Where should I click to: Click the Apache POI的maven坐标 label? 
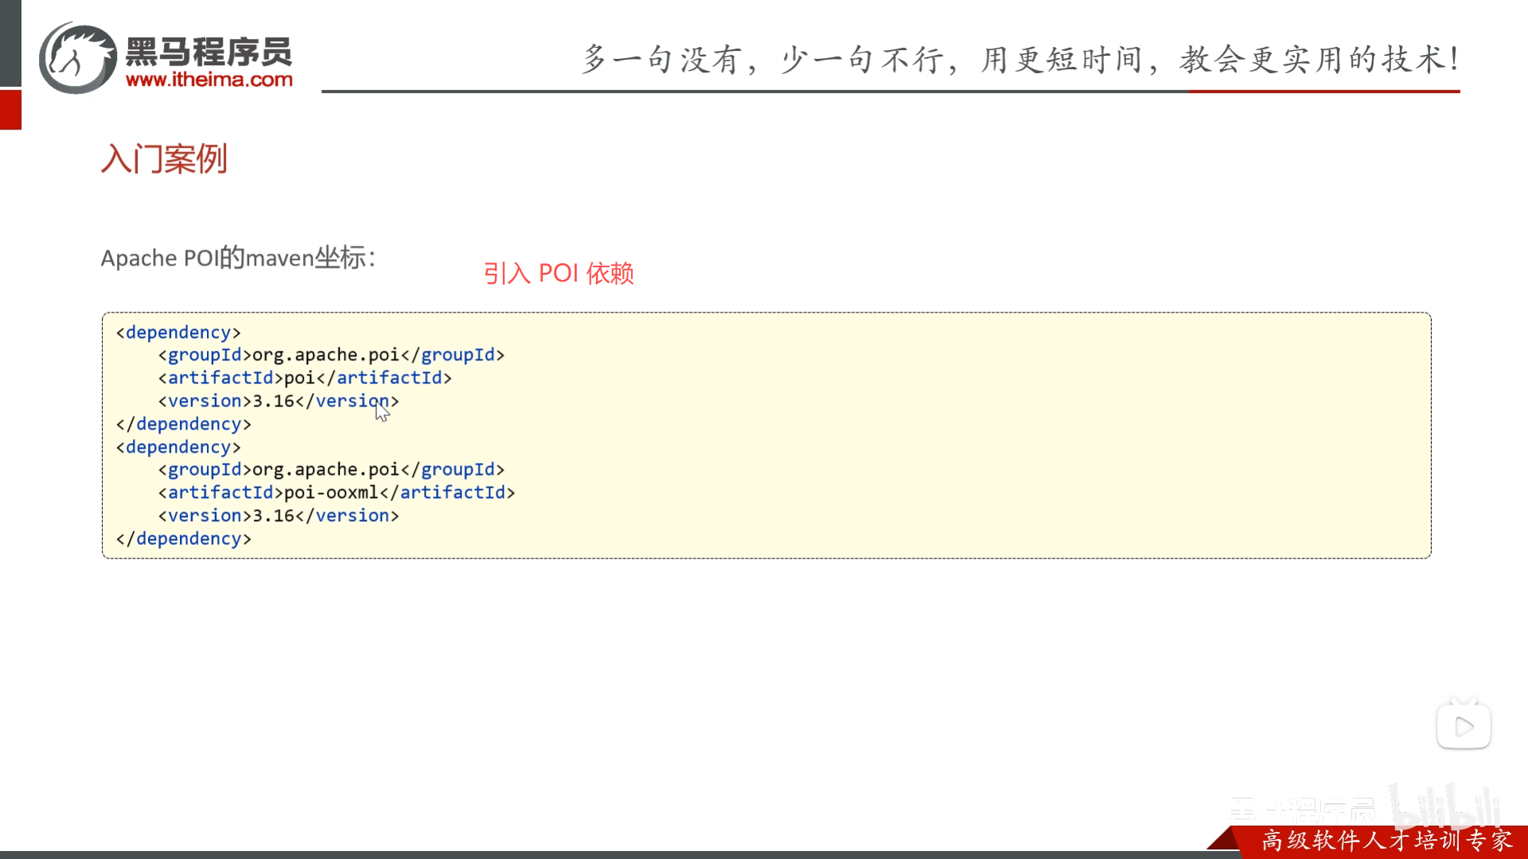[238, 258]
